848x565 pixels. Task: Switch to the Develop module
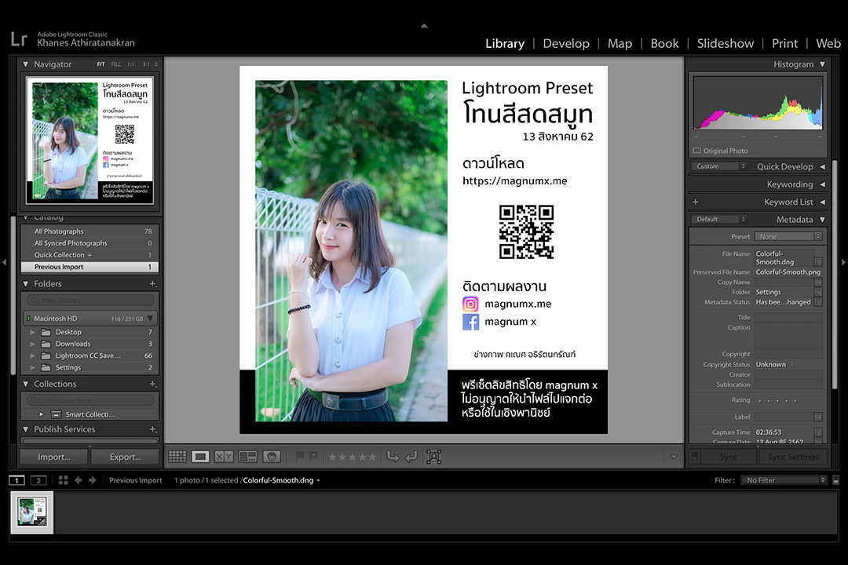pyautogui.click(x=566, y=44)
